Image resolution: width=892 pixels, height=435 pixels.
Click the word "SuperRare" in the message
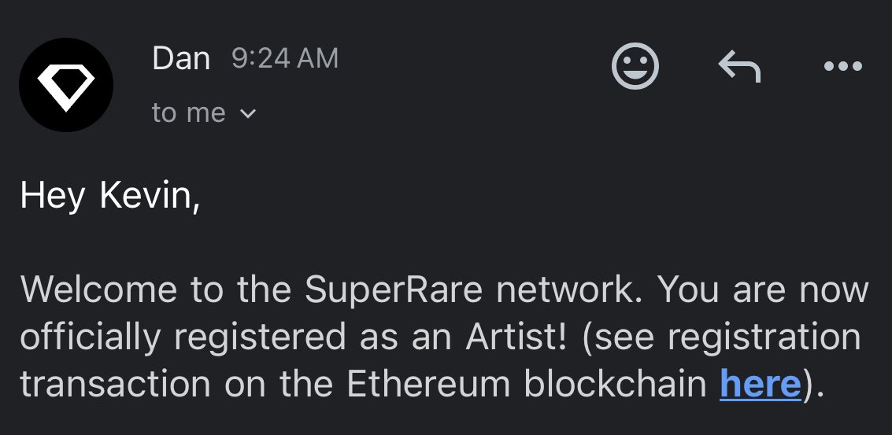394,290
